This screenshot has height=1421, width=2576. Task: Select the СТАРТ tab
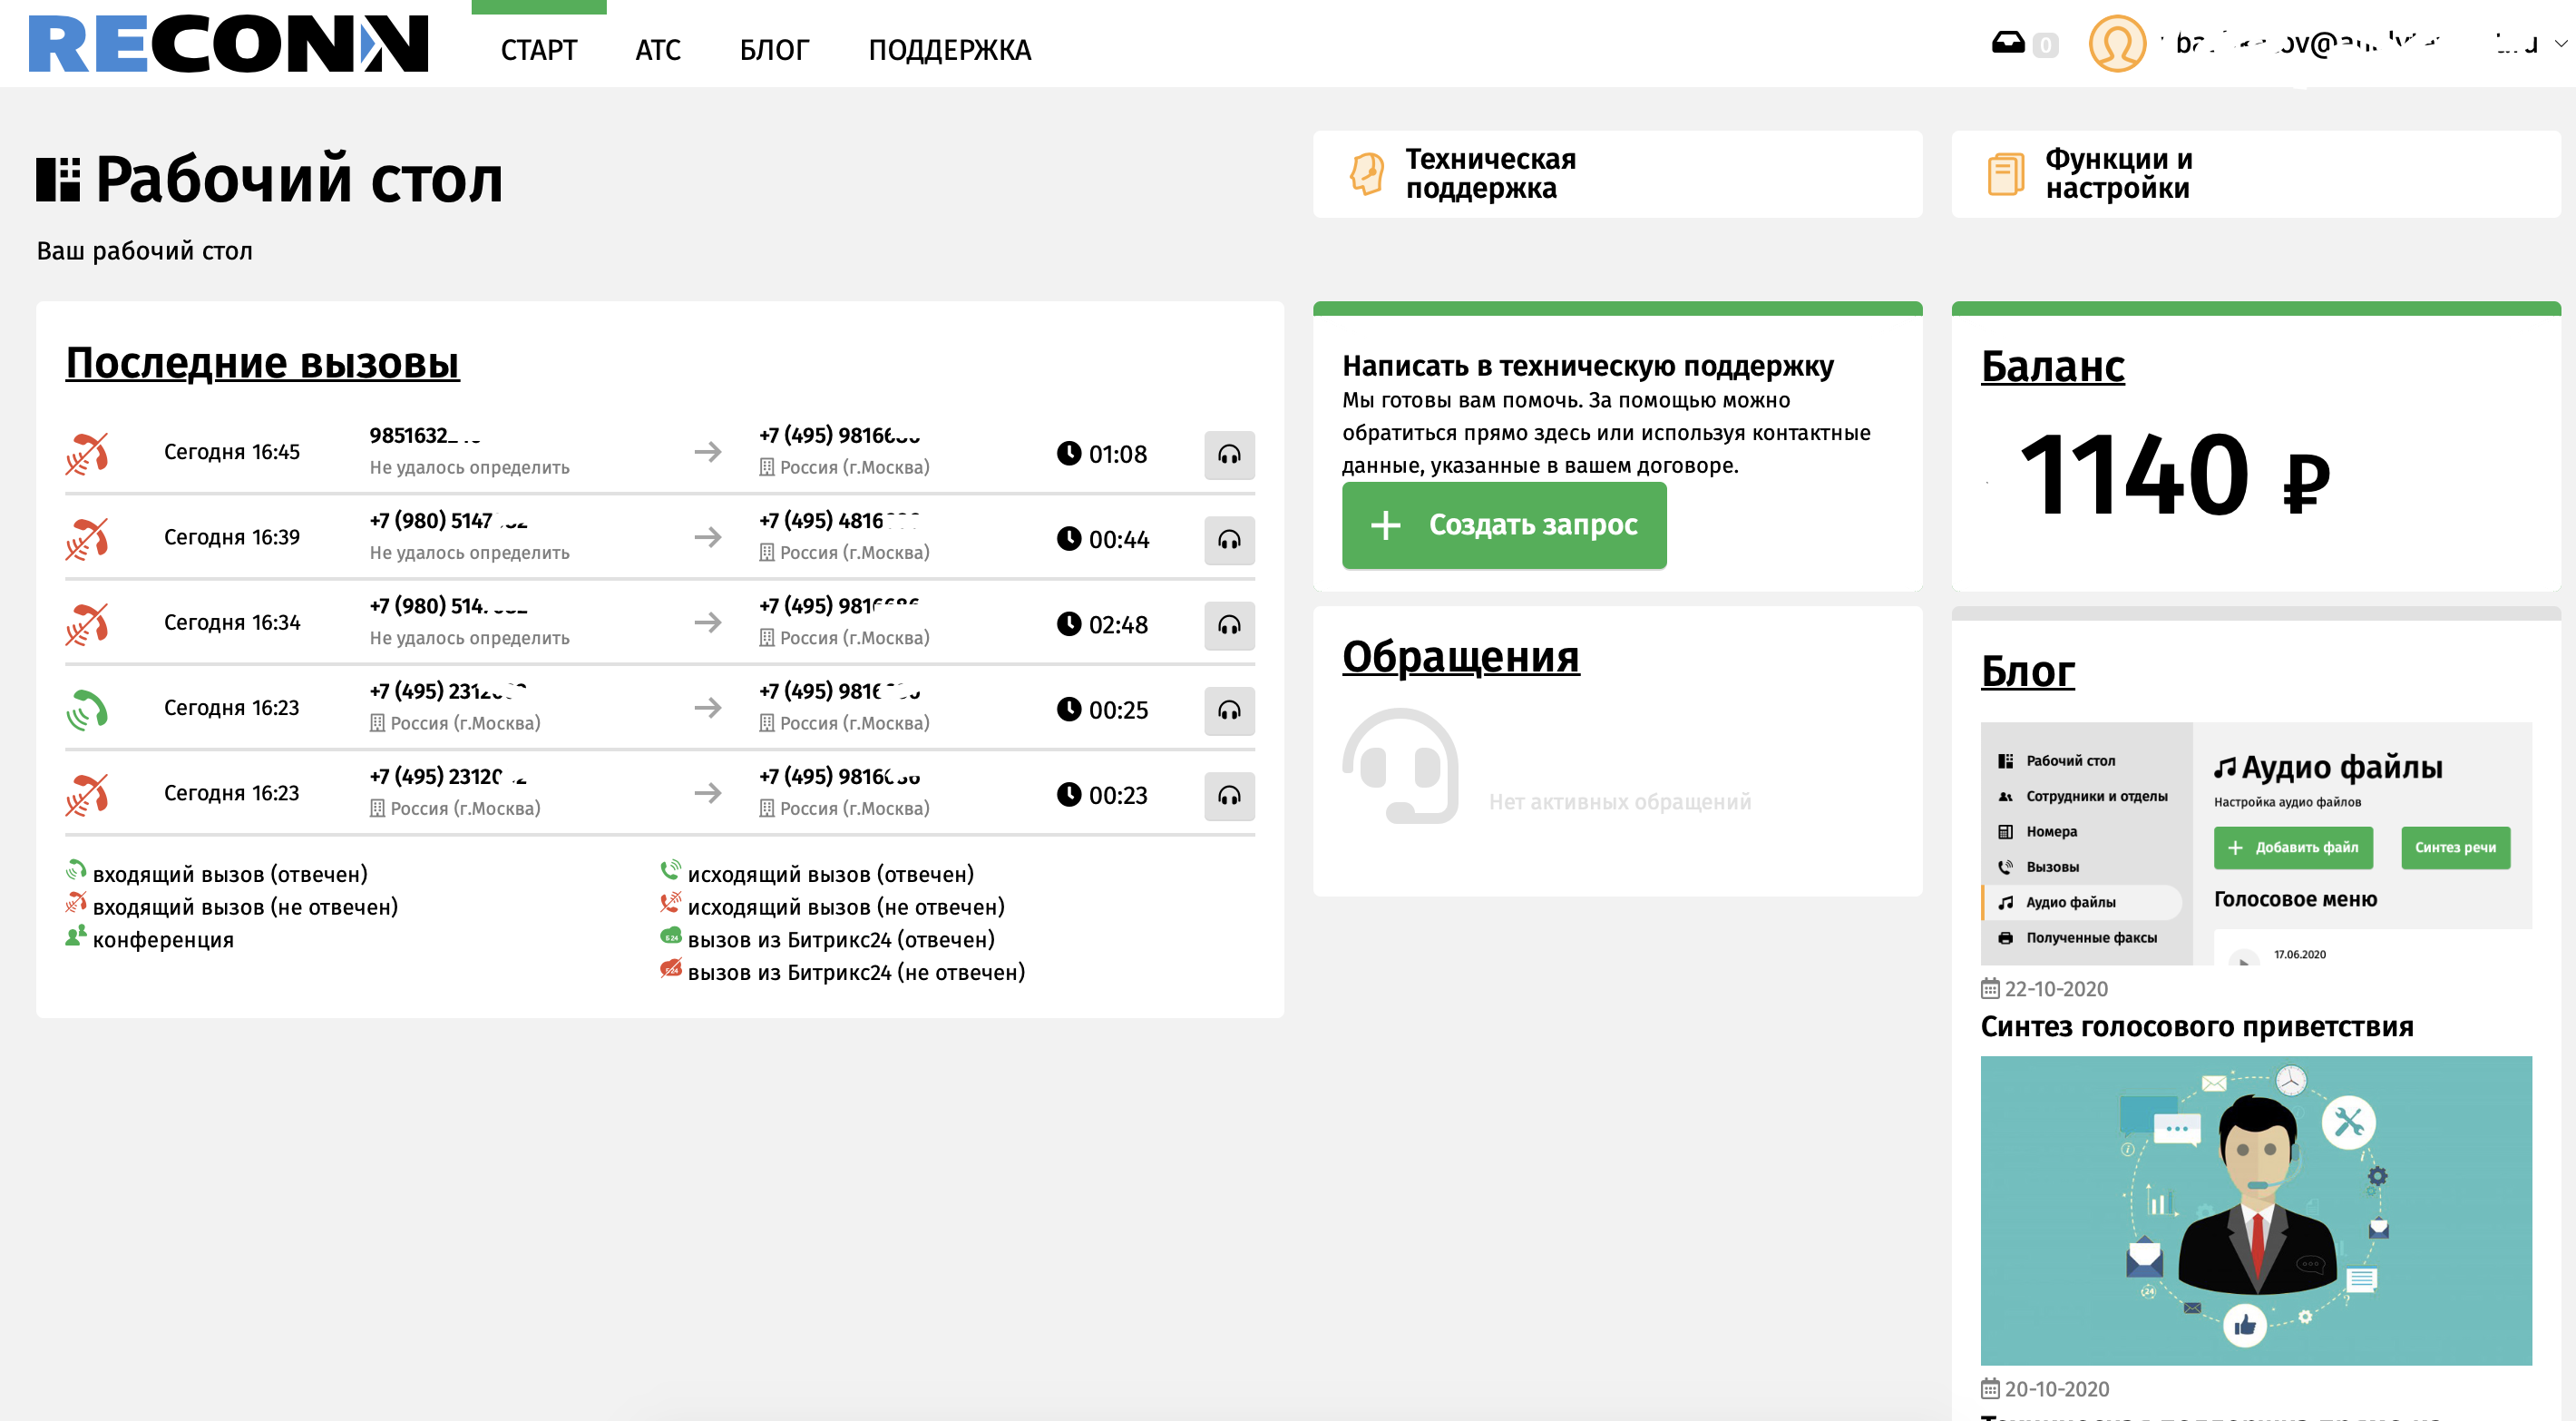point(539,50)
